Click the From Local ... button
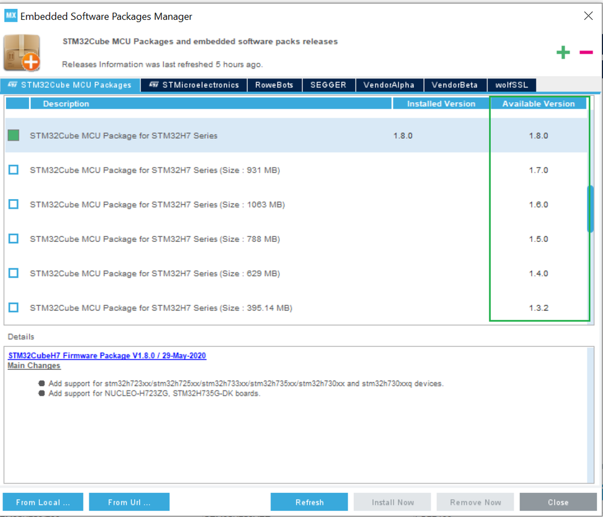603x517 pixels. 43,502
